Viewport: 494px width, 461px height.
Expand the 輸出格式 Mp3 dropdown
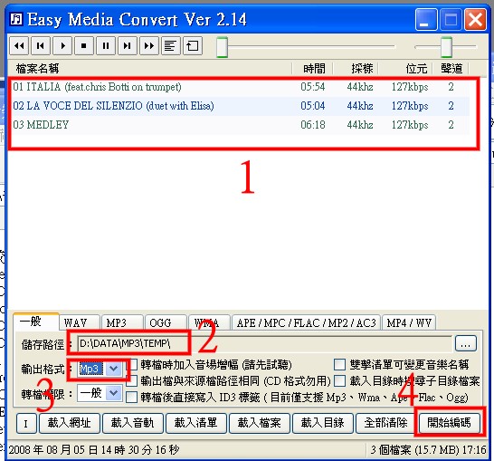[113, 369]
